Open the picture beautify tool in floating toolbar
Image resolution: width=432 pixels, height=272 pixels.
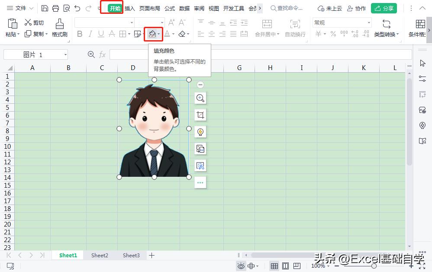click(x=200, y=132)
